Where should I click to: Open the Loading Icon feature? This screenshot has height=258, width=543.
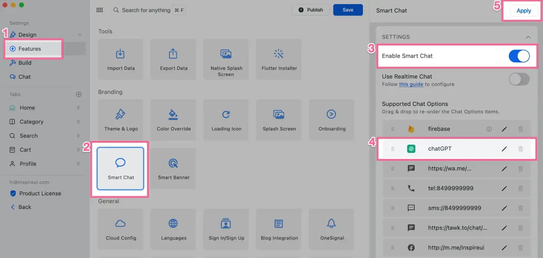(x=226, y=120)
